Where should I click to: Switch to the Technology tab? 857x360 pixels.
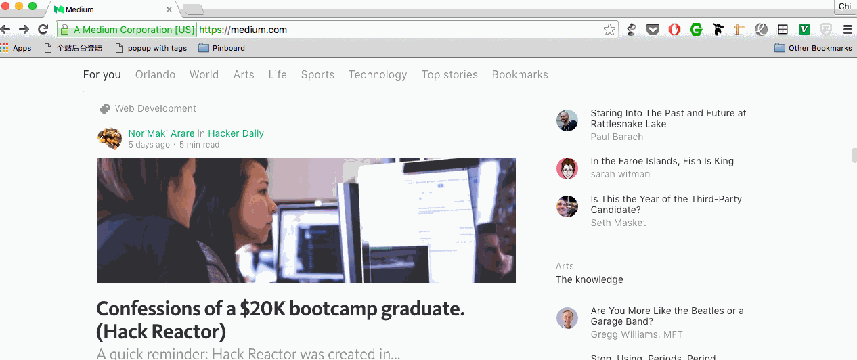pyautogui.click(x=378, y=75)
